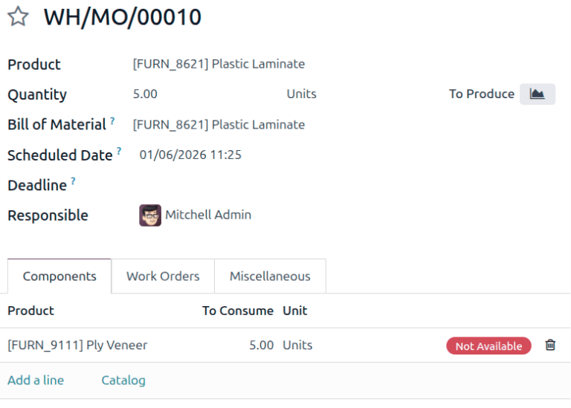The height and width of the screenshot is (408, 571).
Task: Open the component Catalog link
Action: coord(123,381)
